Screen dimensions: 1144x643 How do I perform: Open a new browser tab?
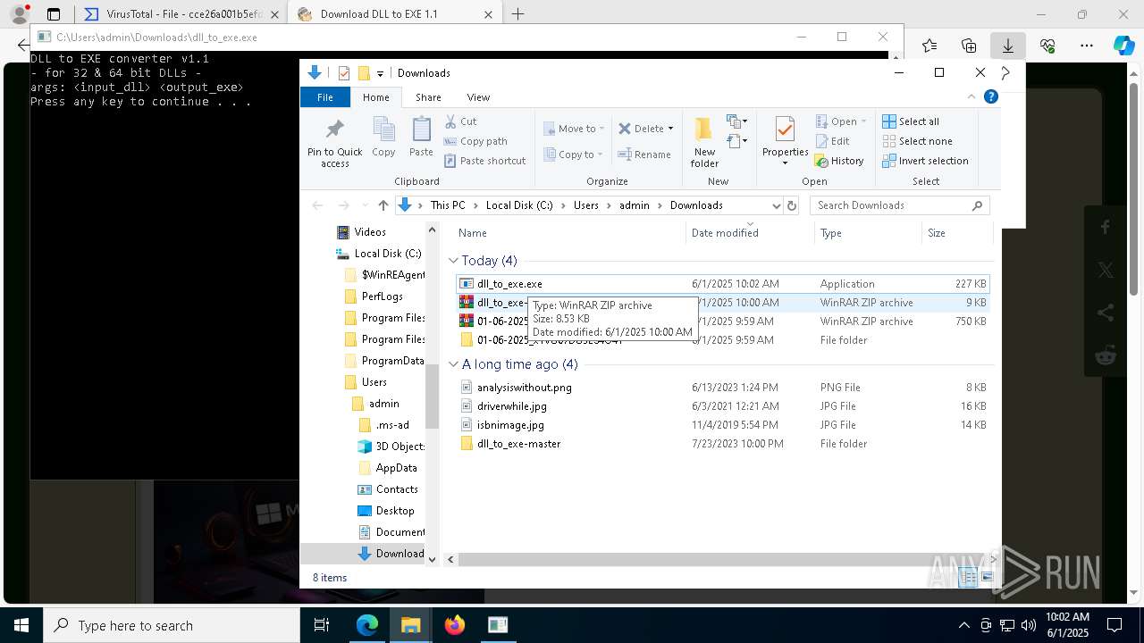click(x=517, y=14)
